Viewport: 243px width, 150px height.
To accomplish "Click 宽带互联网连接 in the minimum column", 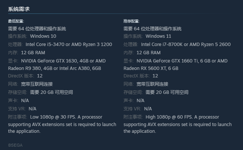I will pos(37,84).
